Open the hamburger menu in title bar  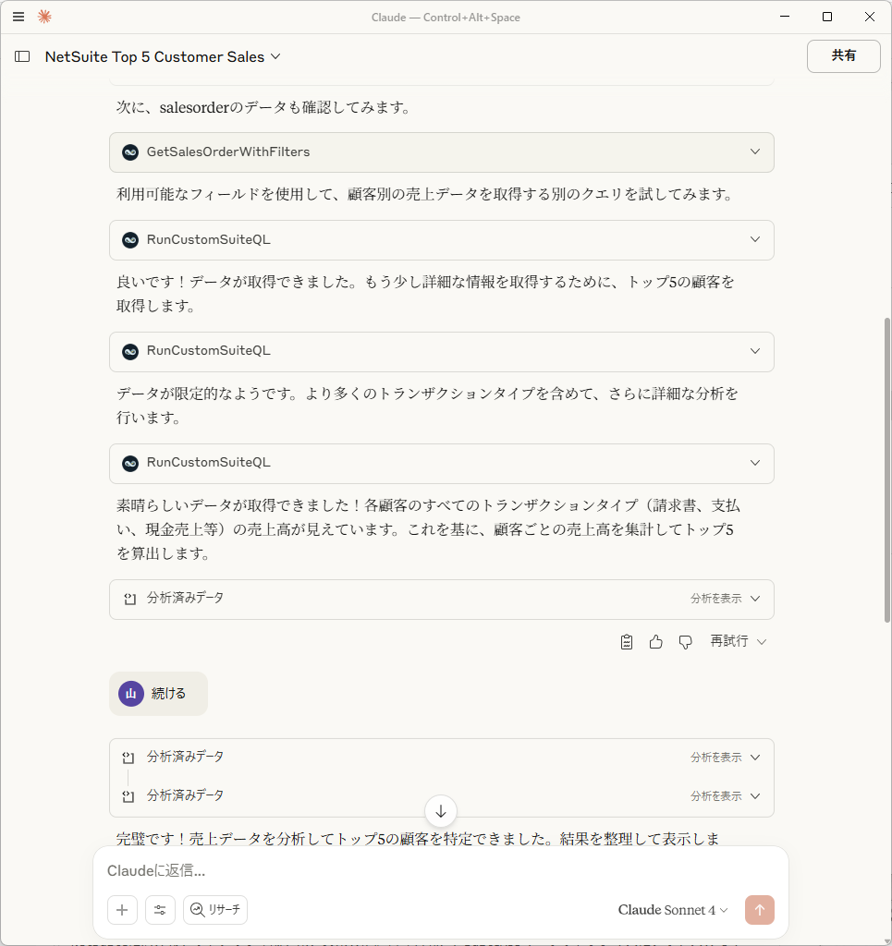click(18, 17)
